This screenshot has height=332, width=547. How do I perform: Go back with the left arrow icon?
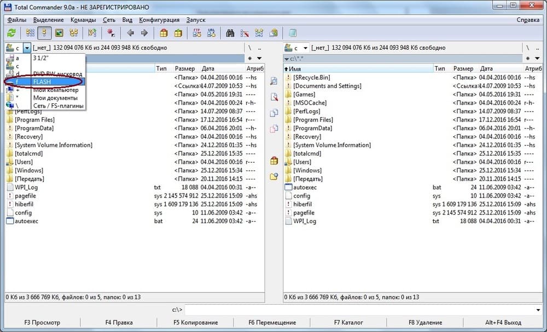tap(131, 33)
